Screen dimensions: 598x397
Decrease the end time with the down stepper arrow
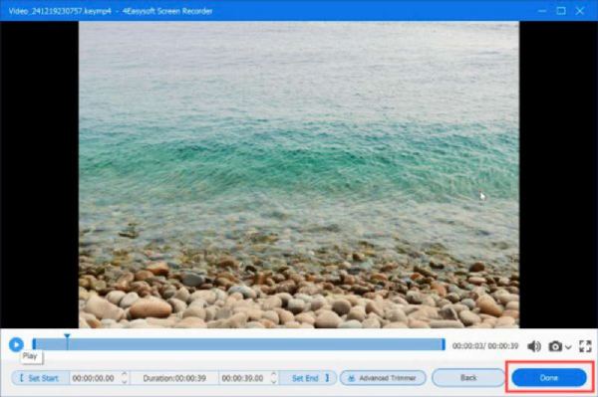pos(273,381)
